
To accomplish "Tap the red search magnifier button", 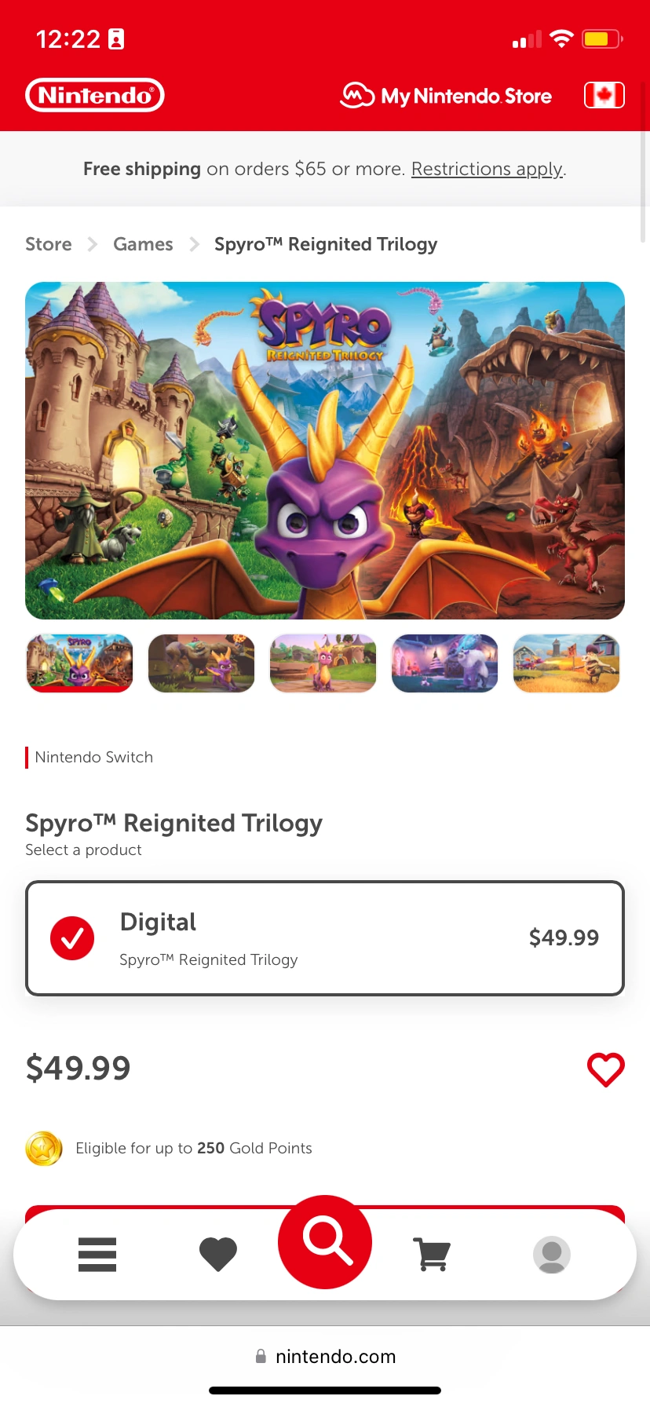I will [325, 1242].
